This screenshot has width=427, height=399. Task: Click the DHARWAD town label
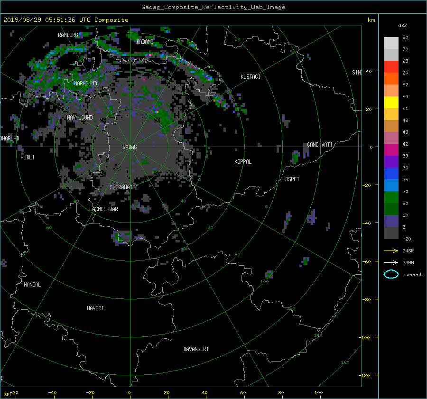pos(10,139)
